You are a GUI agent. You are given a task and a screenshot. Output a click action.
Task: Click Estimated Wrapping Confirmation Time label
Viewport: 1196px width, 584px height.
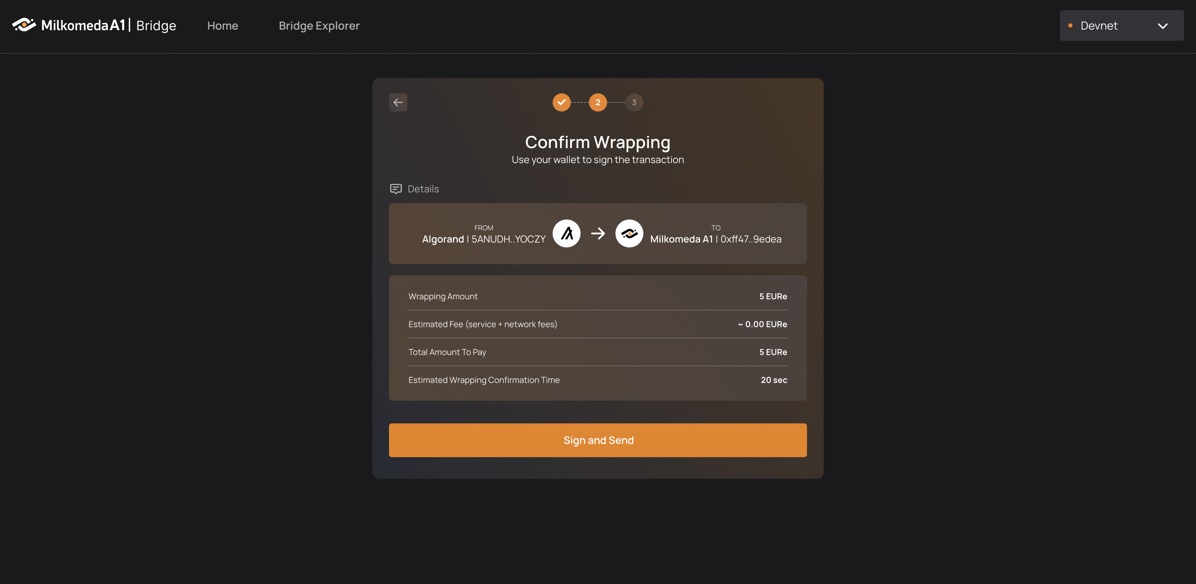point(484,380)
